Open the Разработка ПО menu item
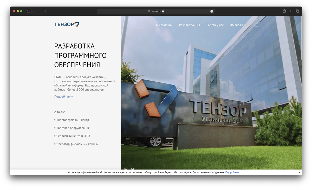 (x=190, y=25)
